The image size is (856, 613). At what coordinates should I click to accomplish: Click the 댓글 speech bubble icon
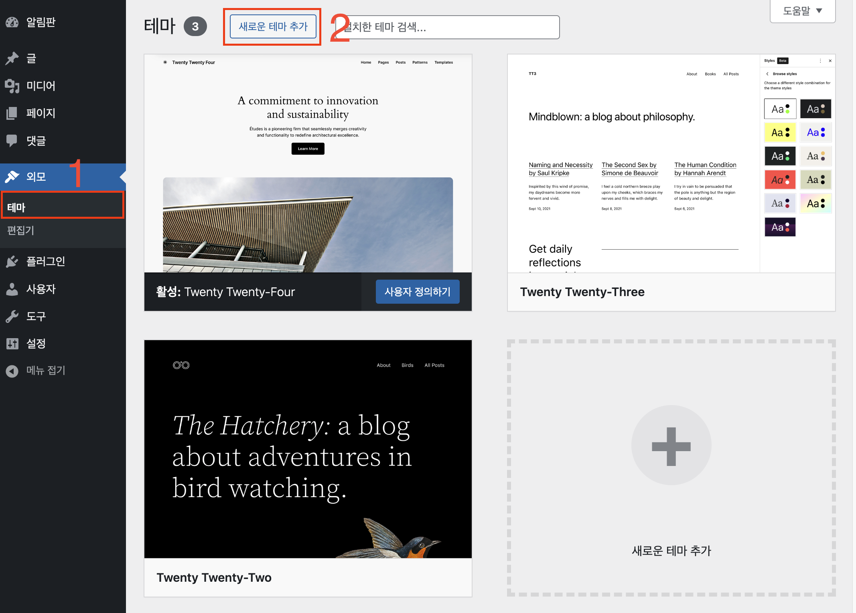[x=12, y=141]
